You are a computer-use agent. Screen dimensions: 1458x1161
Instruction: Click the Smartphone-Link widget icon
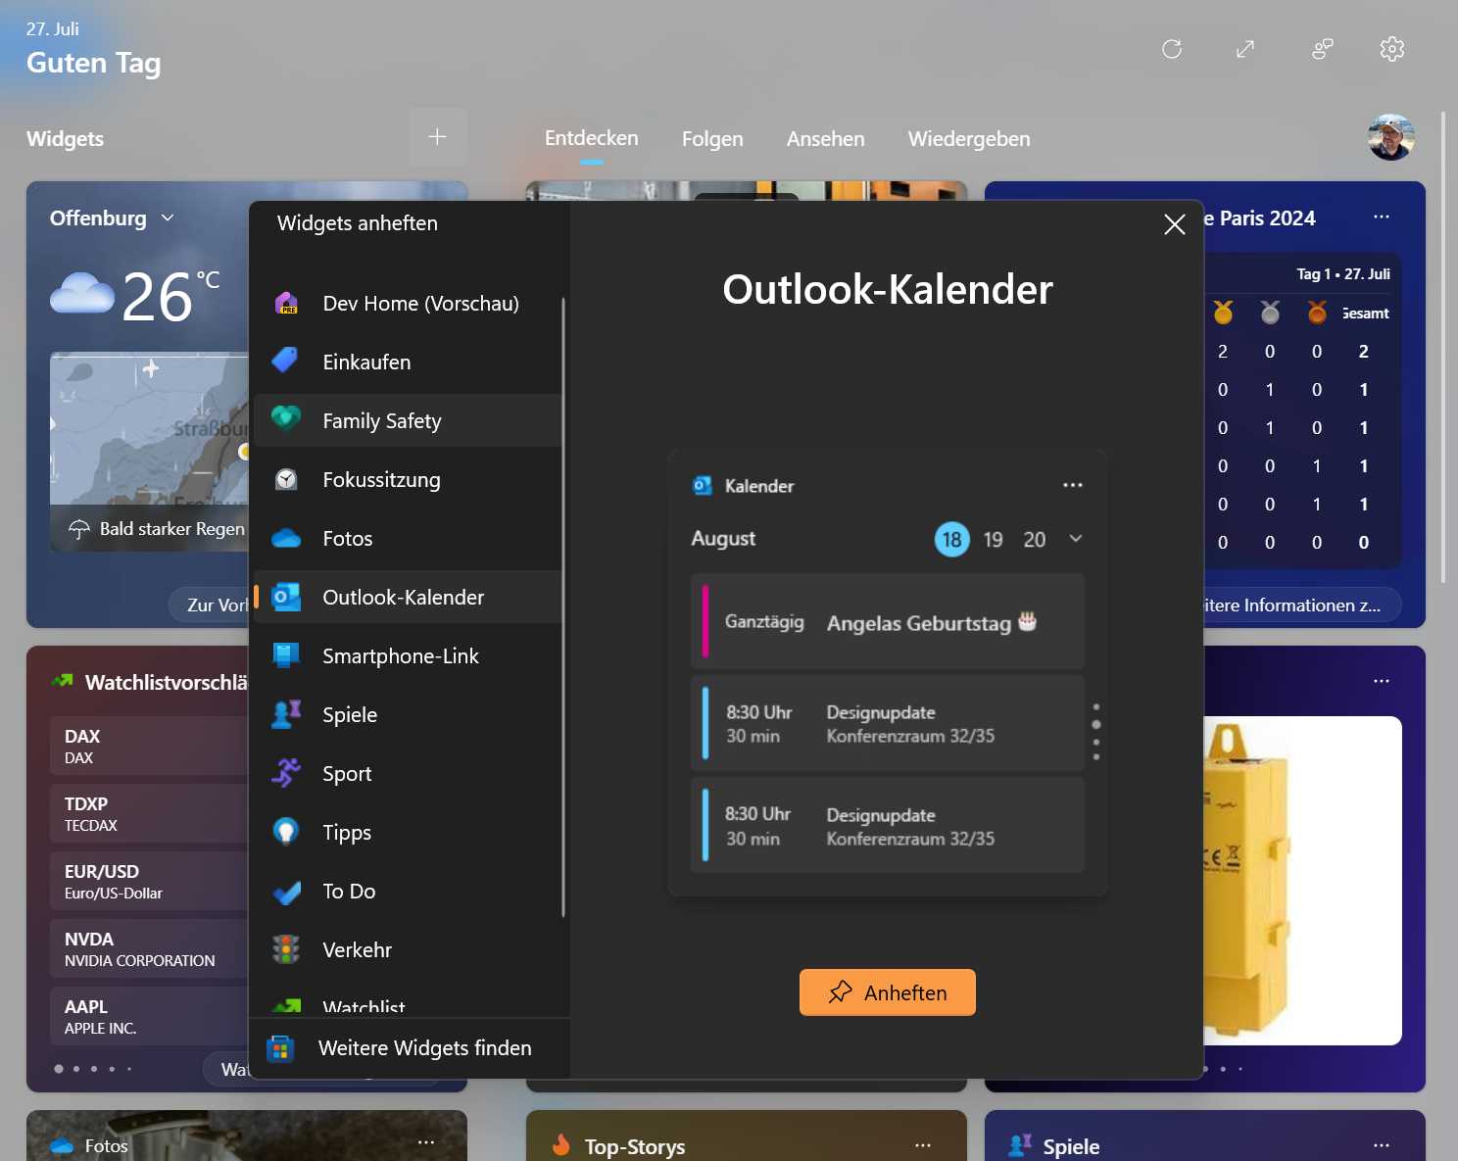click(x=285, y=655)
